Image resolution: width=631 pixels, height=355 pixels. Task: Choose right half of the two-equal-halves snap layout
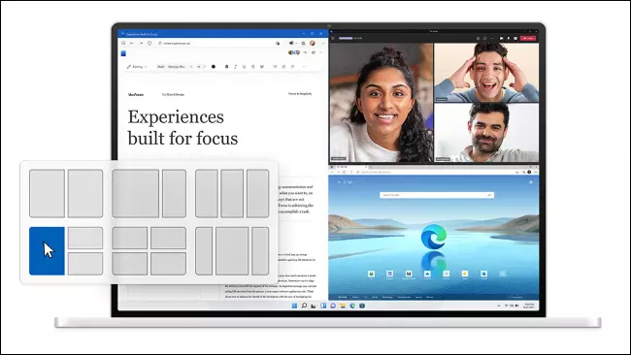coord(85,193)
